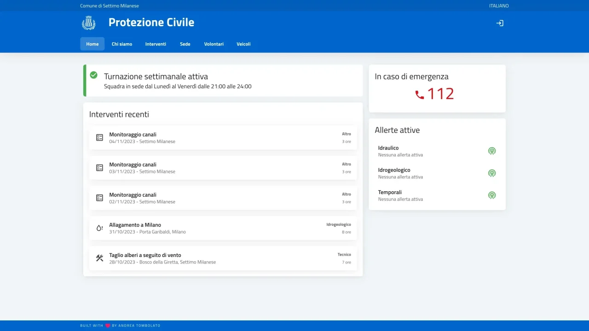
Task: Click the 7 ore duration text
Action: (x=346, y=263)
